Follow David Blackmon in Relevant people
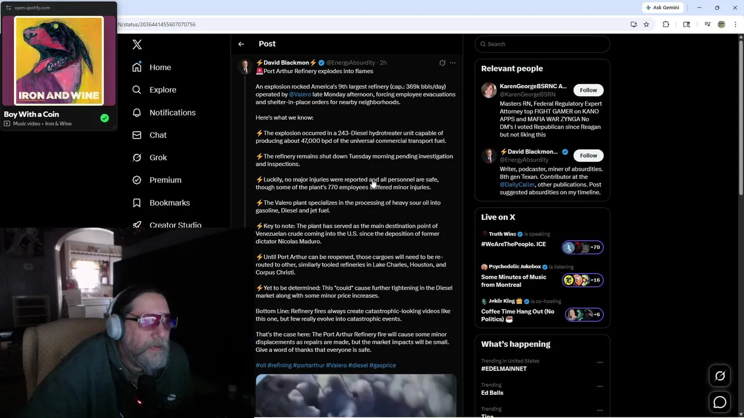The width and height of the screenshot is (744, 418). tap(588, 156)
